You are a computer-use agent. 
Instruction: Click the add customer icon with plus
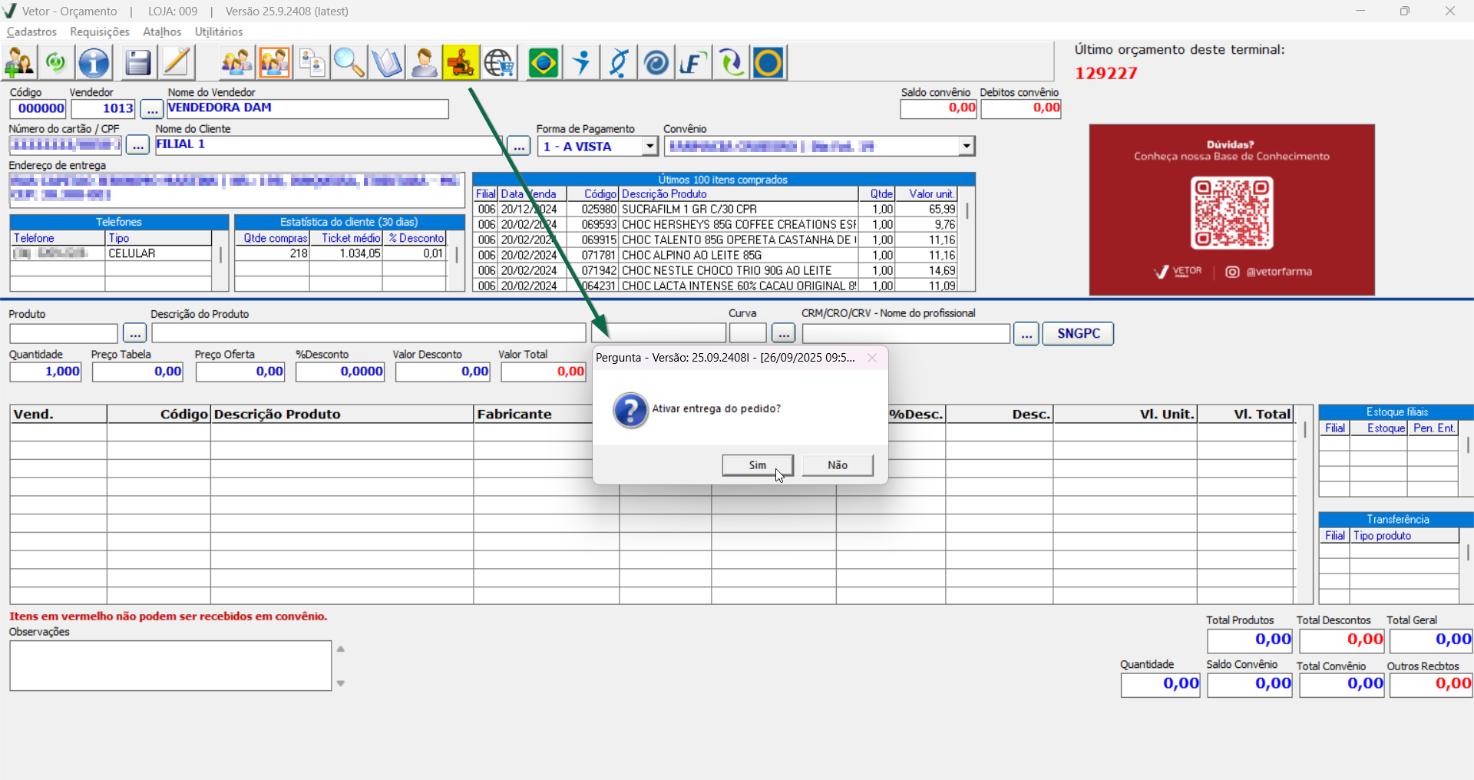tap(19, 63)
